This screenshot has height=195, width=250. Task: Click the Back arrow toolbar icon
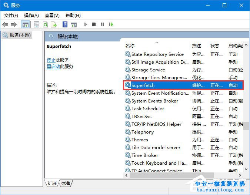[x=5, y=24]
